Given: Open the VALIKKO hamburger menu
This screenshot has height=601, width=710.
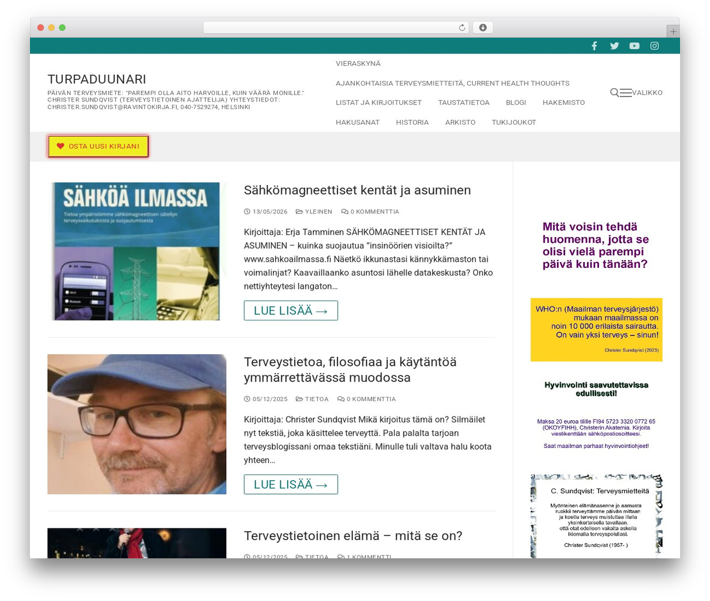Looking at the screenshot, I should (641, 93).
